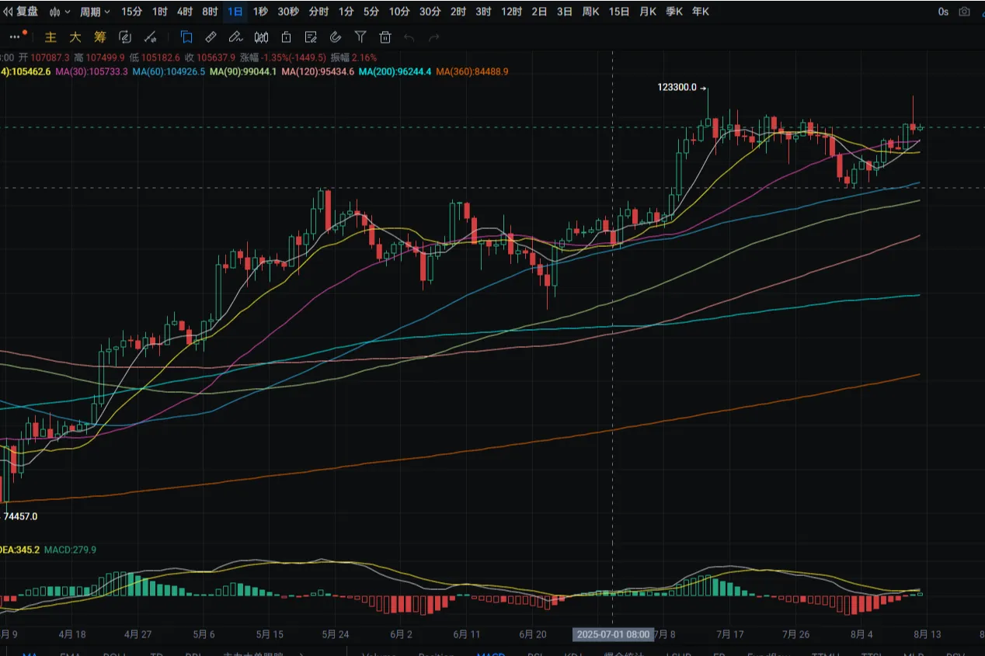Switch chart to 30秒 interval

click(x=288, y=12)
